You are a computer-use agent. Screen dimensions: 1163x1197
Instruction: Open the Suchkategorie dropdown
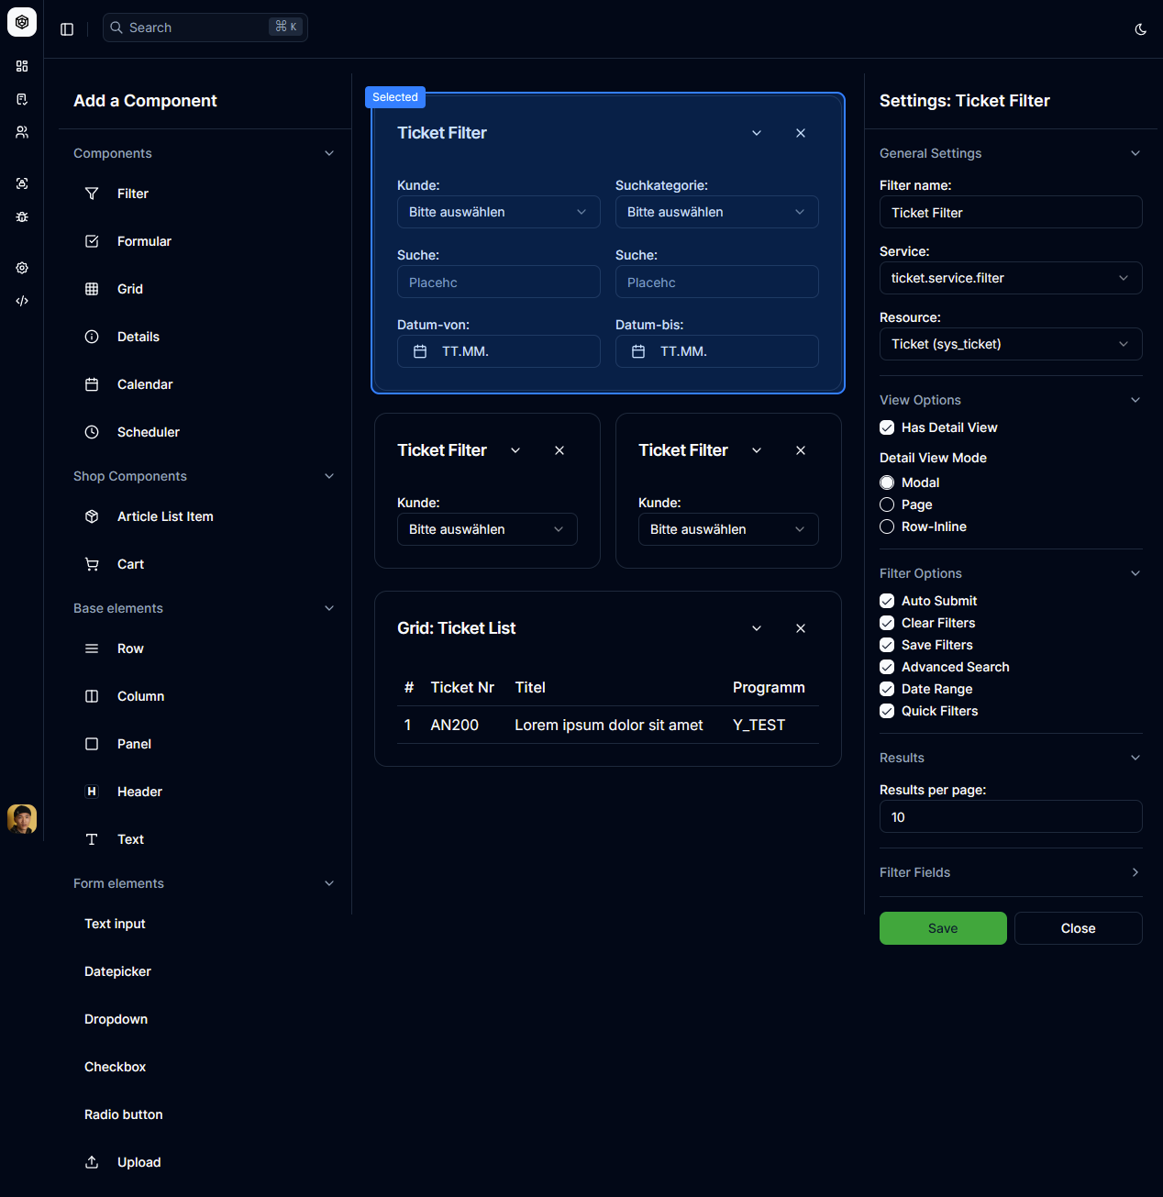[x=716, y=212]
